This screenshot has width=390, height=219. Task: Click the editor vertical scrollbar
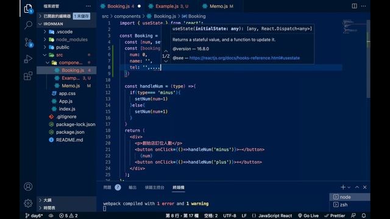tap(368, 60)
